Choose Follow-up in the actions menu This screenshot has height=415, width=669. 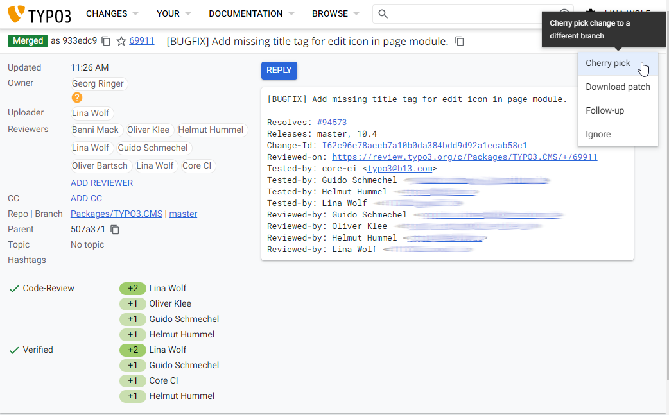[x=605, y=111]
